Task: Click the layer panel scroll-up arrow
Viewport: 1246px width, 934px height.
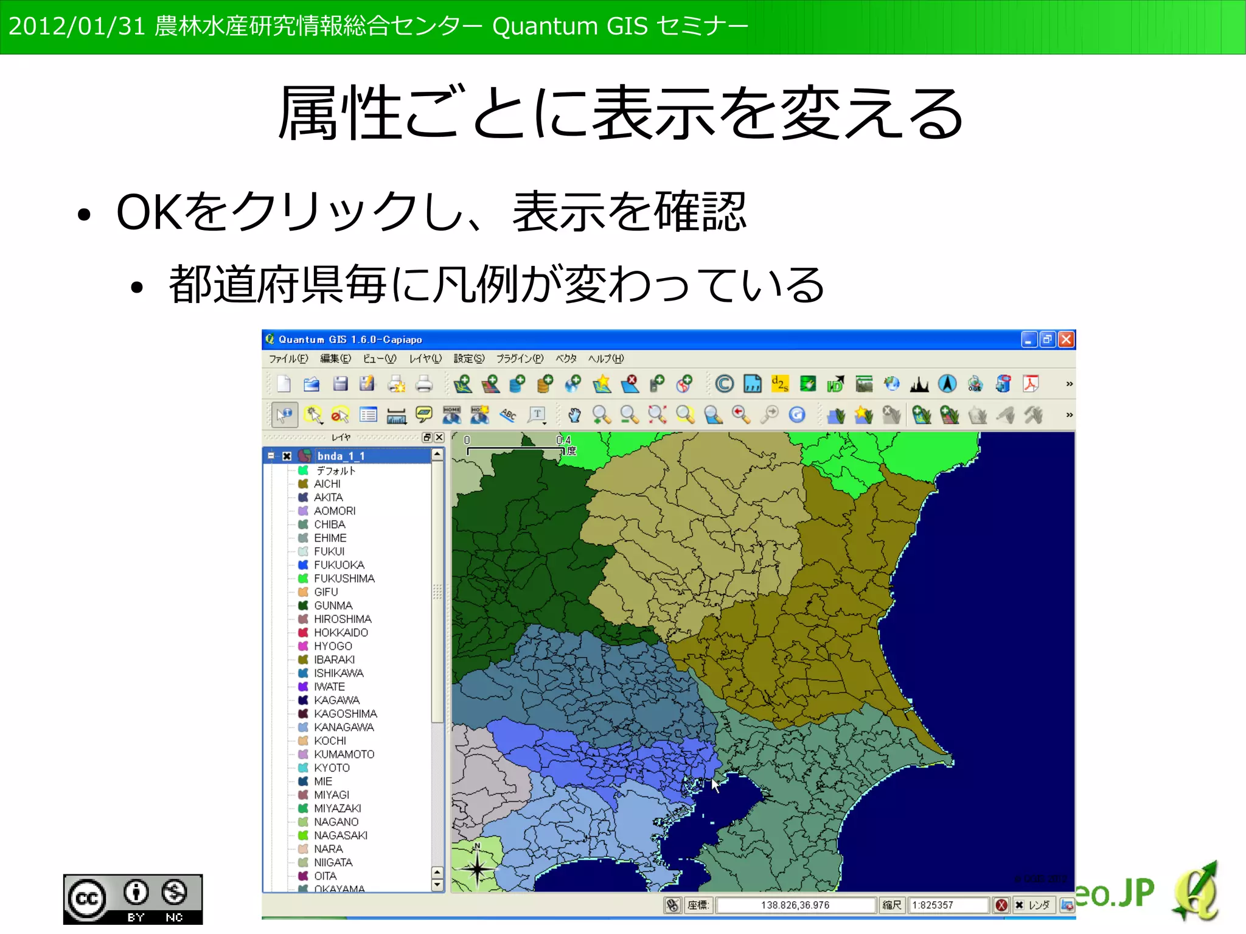Action: (x=437, y=455)
